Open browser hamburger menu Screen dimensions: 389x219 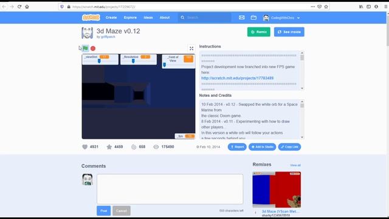[x=385, y=7]
